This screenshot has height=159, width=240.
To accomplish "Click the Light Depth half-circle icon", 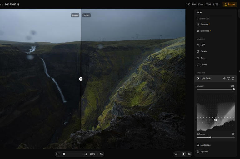I will [198, 78].
